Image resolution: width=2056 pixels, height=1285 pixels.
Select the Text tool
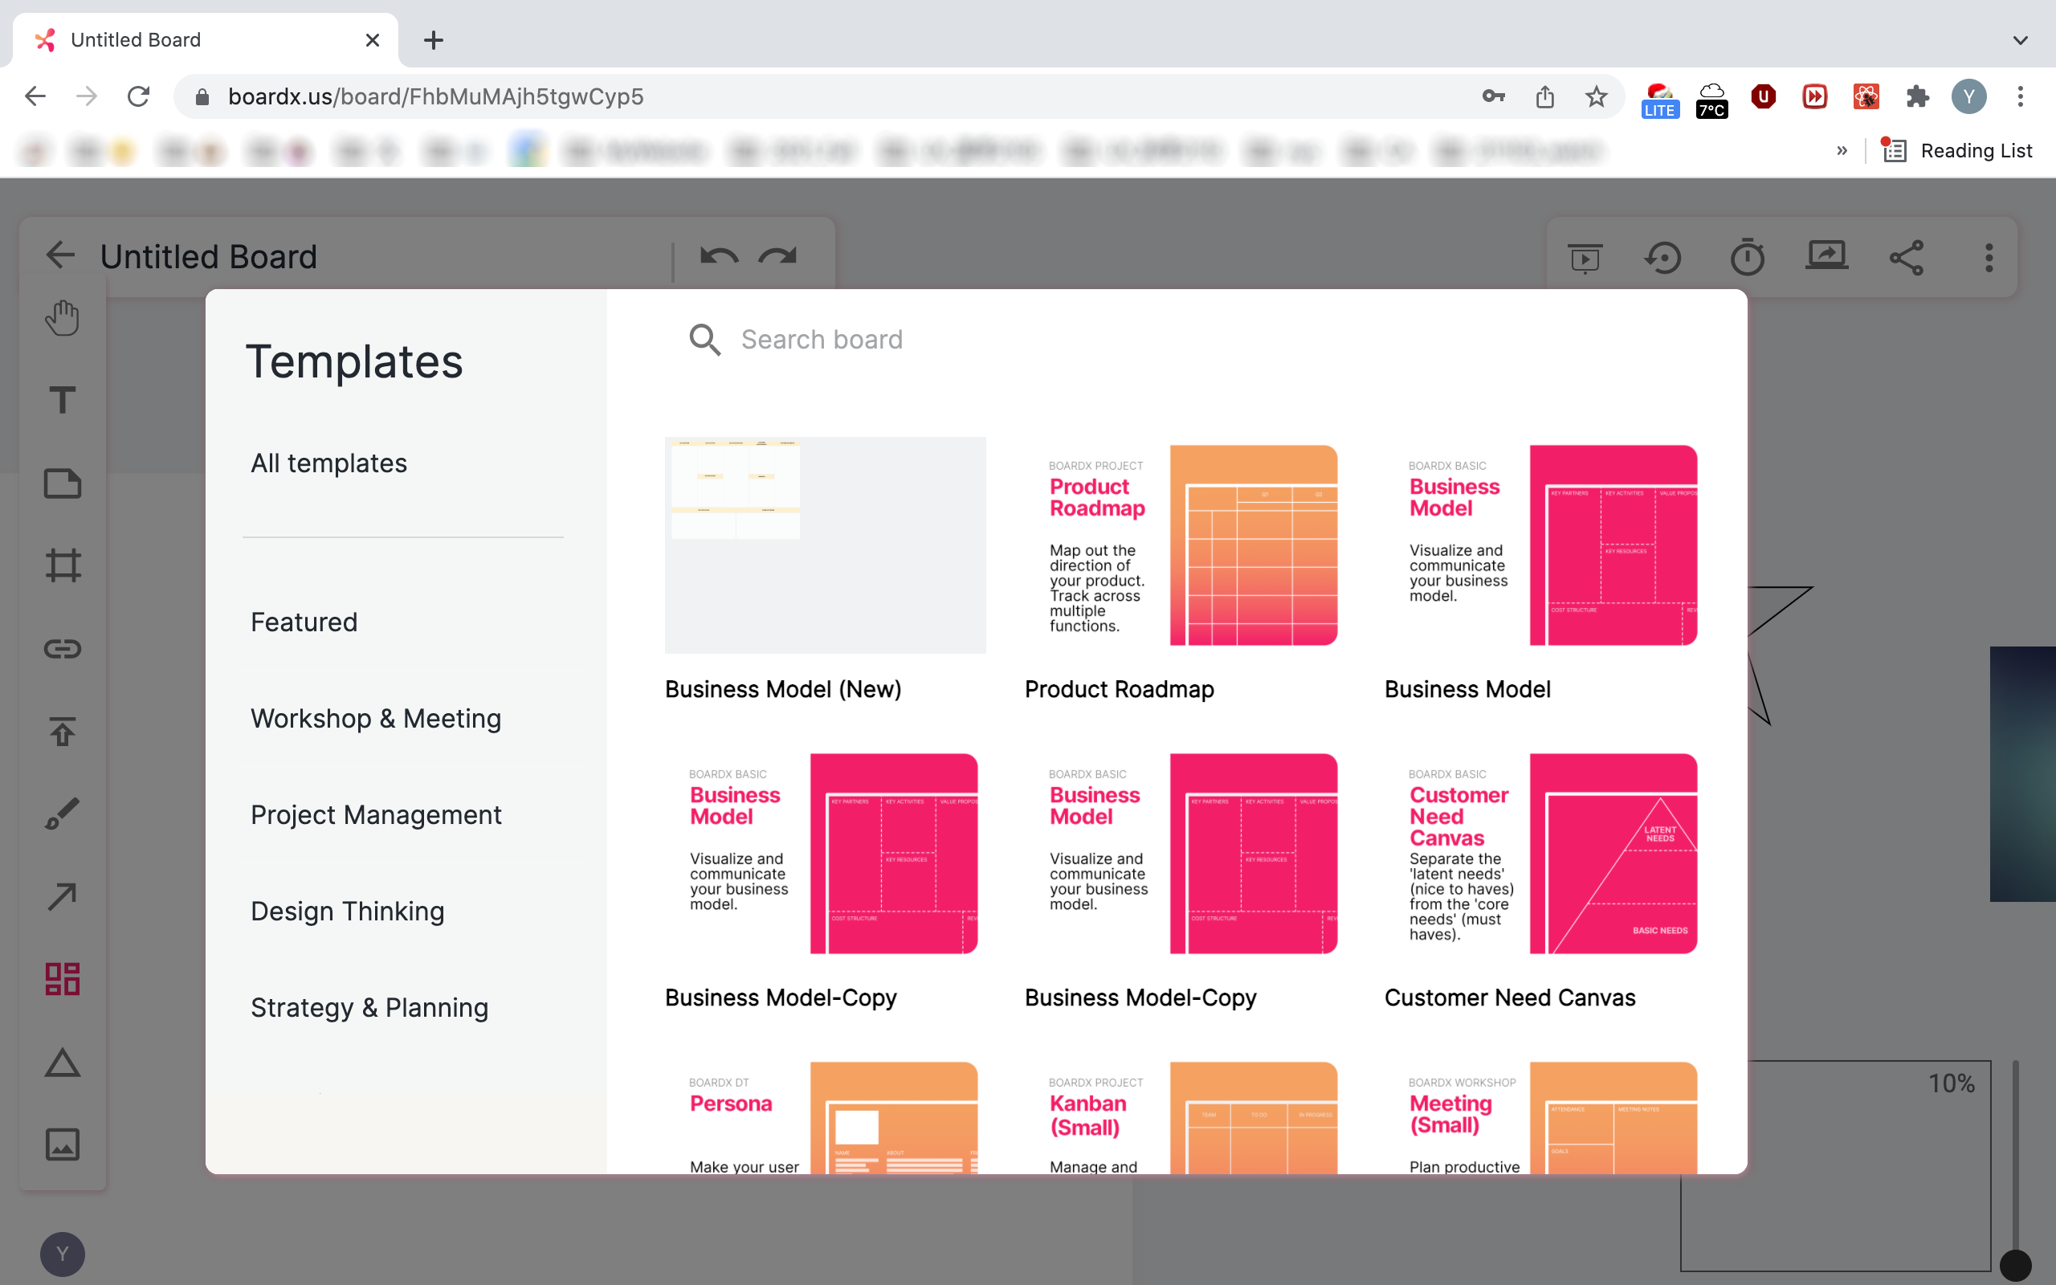(62, 400)
